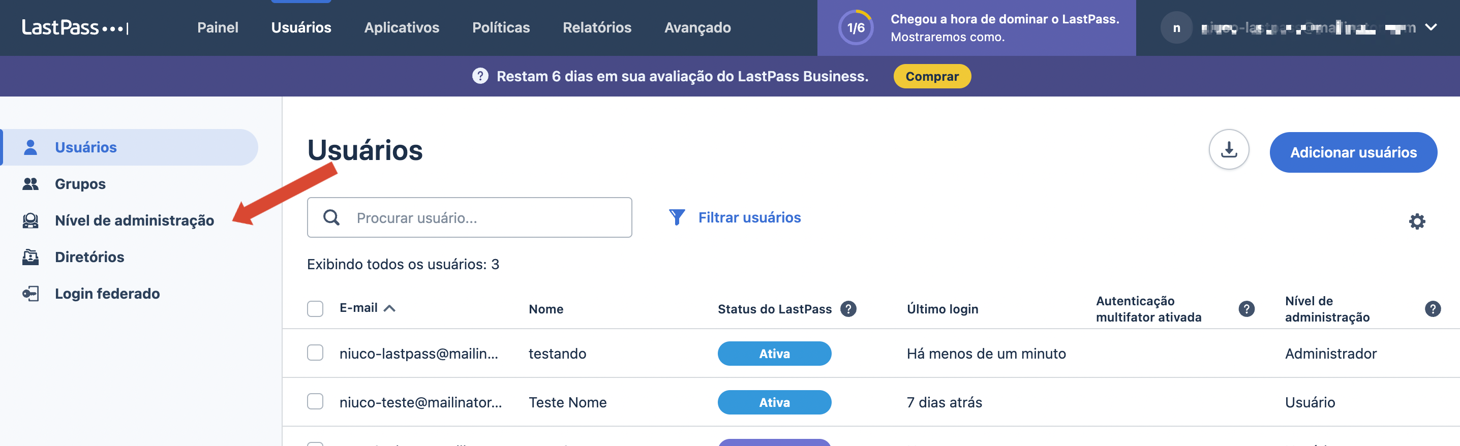Focus the Procurar usuário search field
Screen dimensions: 1460x446
(x=469, y=217)
